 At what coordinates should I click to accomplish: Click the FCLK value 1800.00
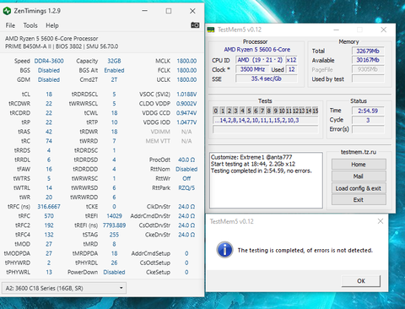click(186, 70)
